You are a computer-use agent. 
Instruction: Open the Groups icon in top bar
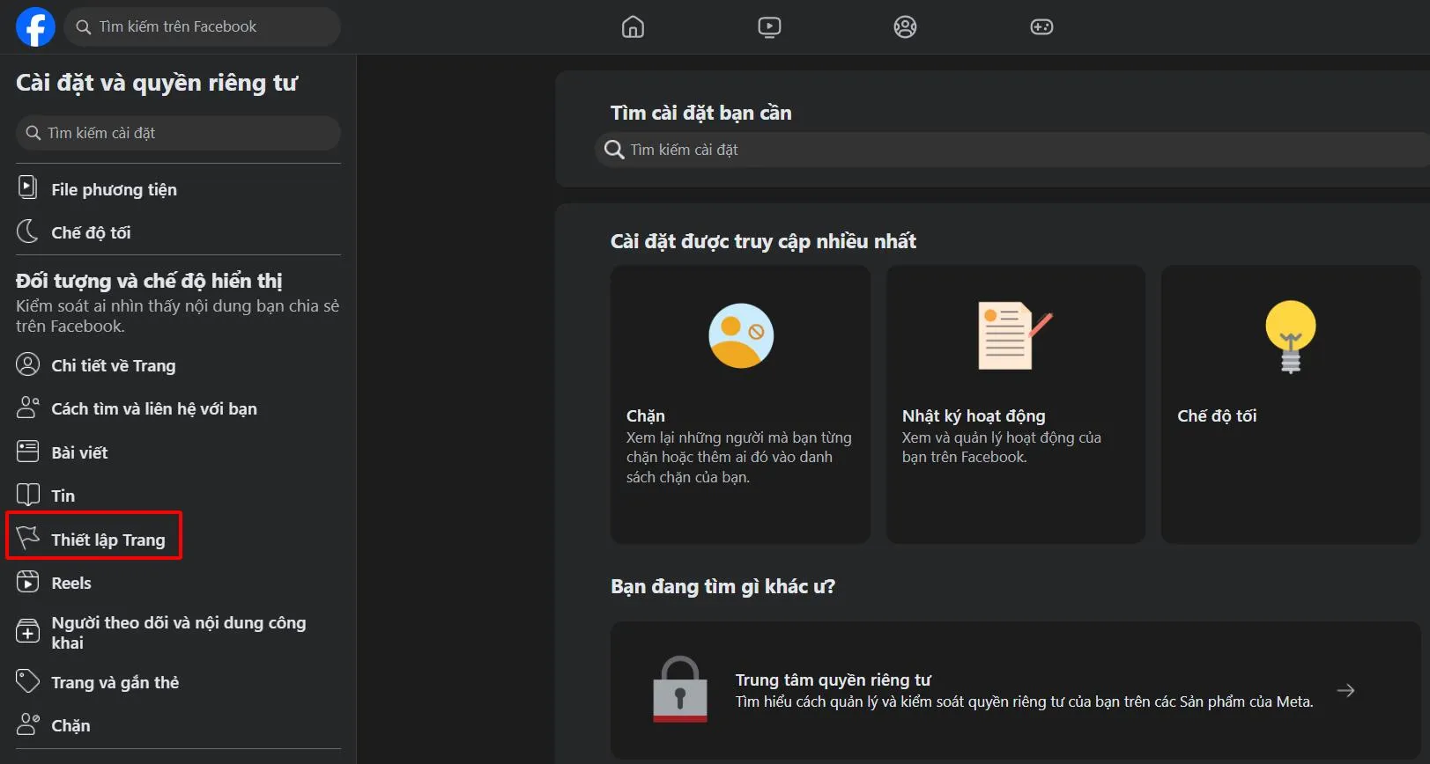(905, 27)
